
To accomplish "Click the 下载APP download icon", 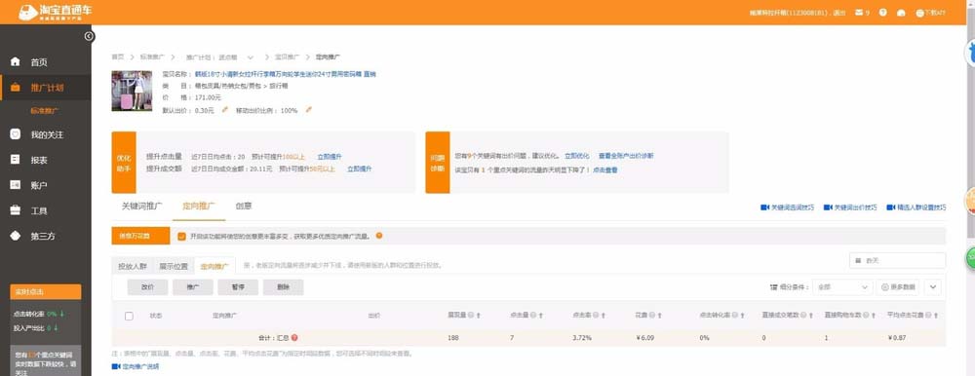I will coord(919,13).
